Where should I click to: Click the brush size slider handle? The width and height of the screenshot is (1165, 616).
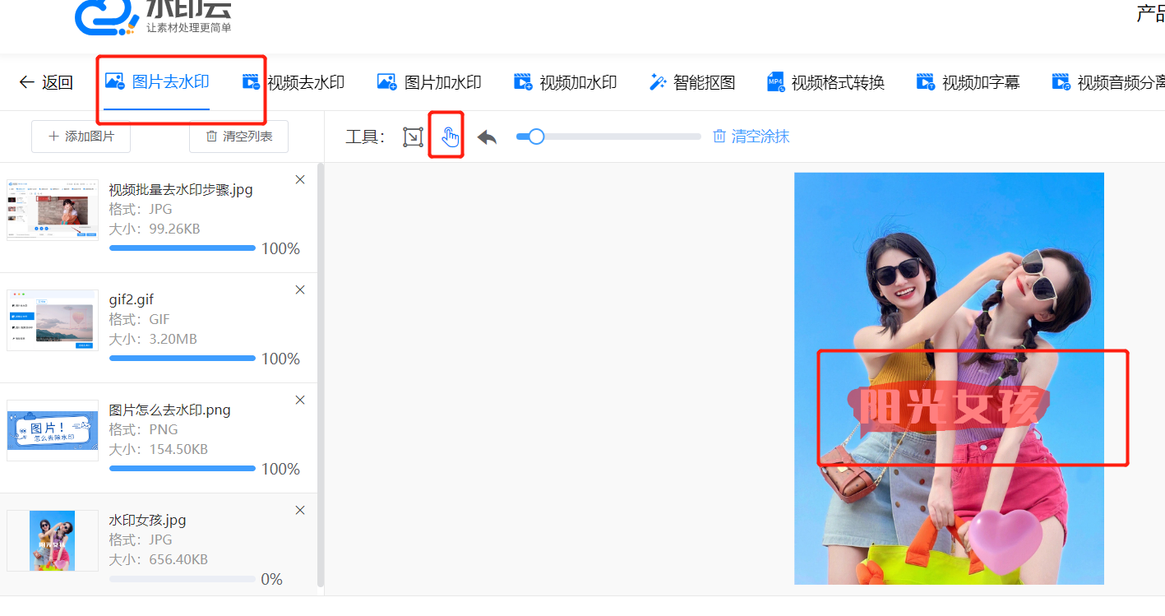pos(536,137)
